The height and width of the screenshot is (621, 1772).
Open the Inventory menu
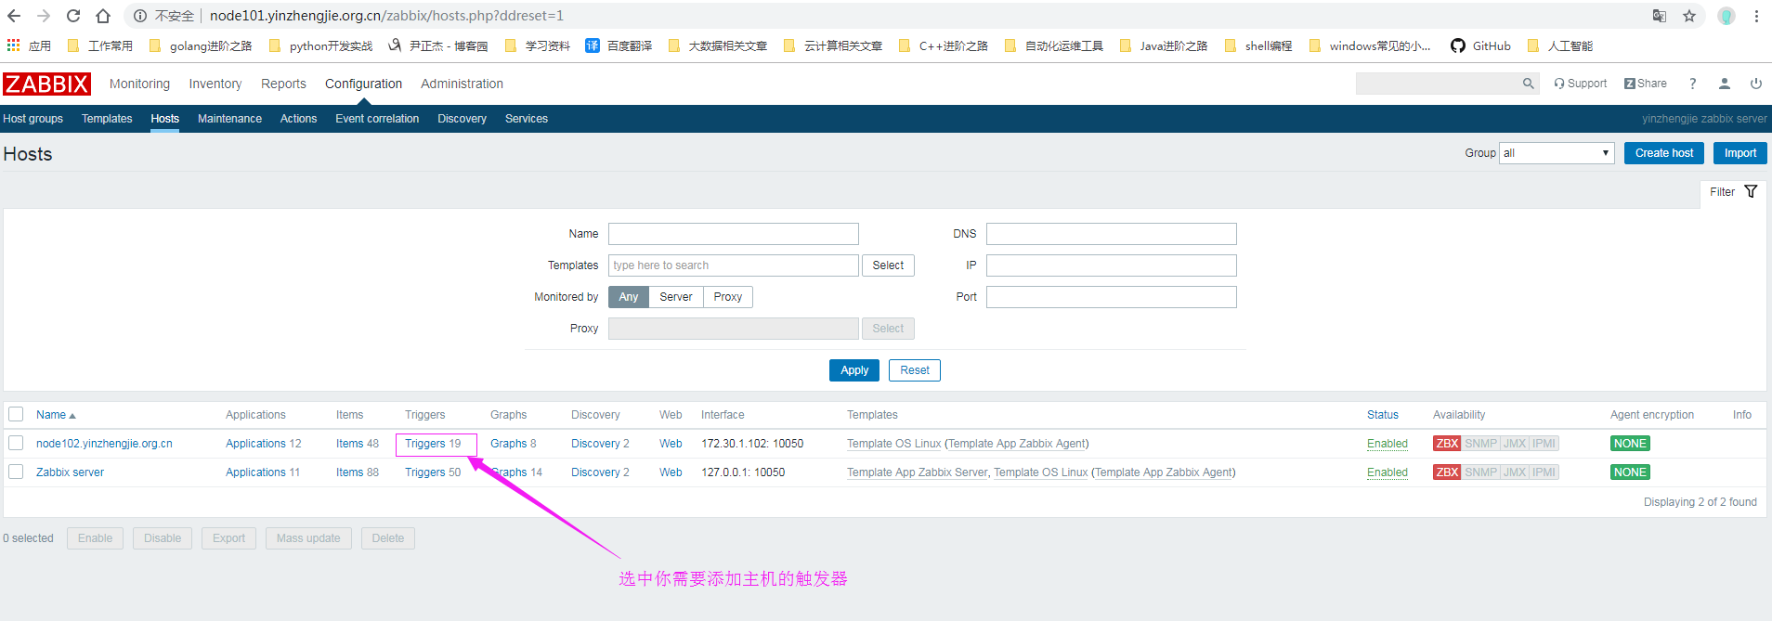coord(215,84)
